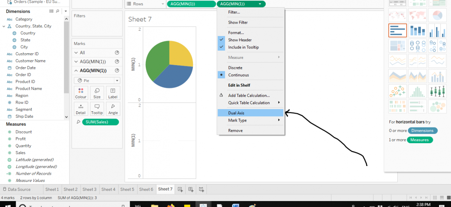
Task: Choose scatter plot in Show Me
Action: click(x=398, y=91)
